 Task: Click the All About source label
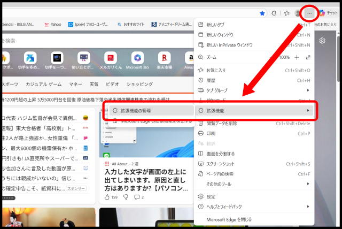[x=120, y=164]
